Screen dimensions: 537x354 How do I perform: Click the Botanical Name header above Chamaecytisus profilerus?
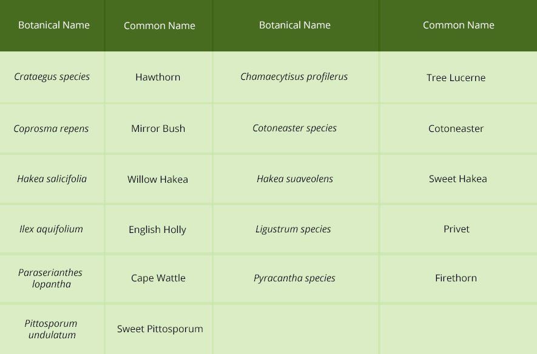[x=295, y=25]
